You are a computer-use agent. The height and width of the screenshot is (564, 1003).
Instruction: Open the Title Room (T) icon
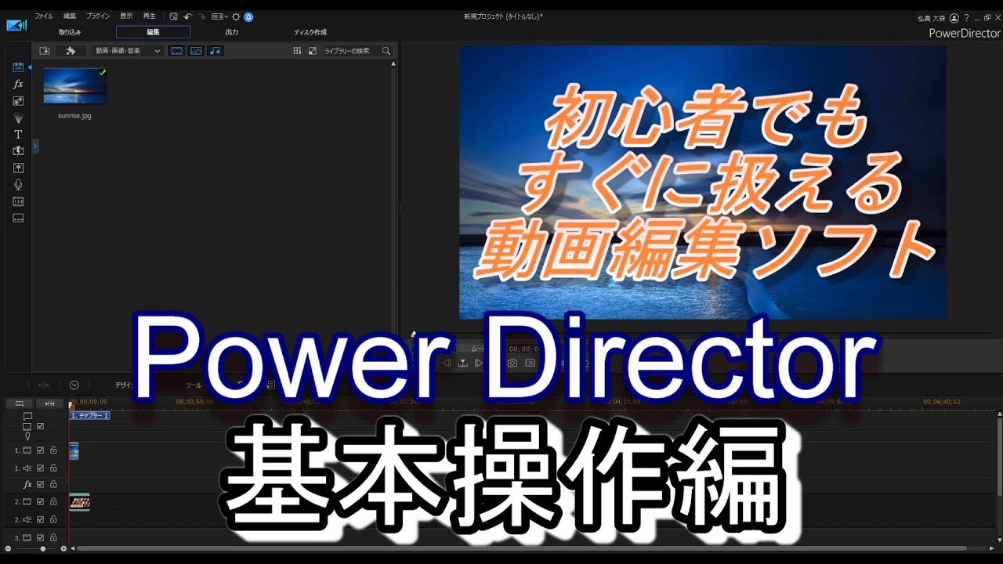click(x=18, y=135)
